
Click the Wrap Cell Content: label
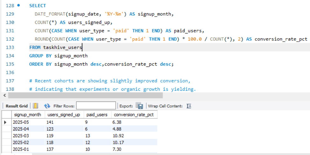pyautogui.click(x=165, y=106)
